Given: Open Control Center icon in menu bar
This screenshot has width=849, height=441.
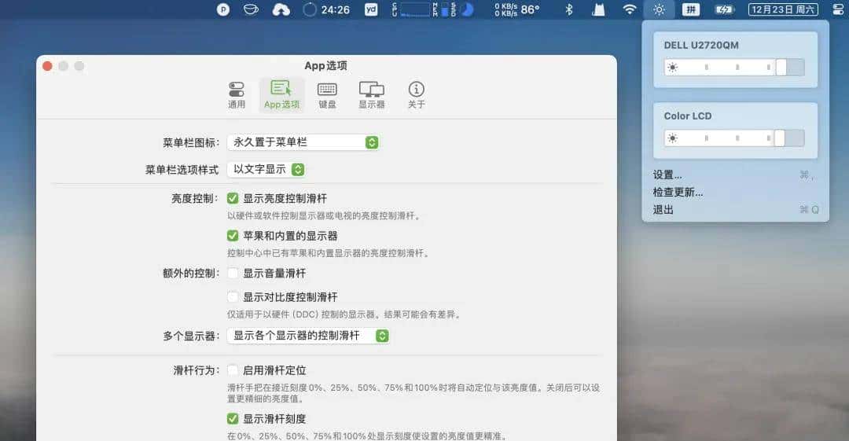Looking at the screenshot, I should (x=838, y=9).
